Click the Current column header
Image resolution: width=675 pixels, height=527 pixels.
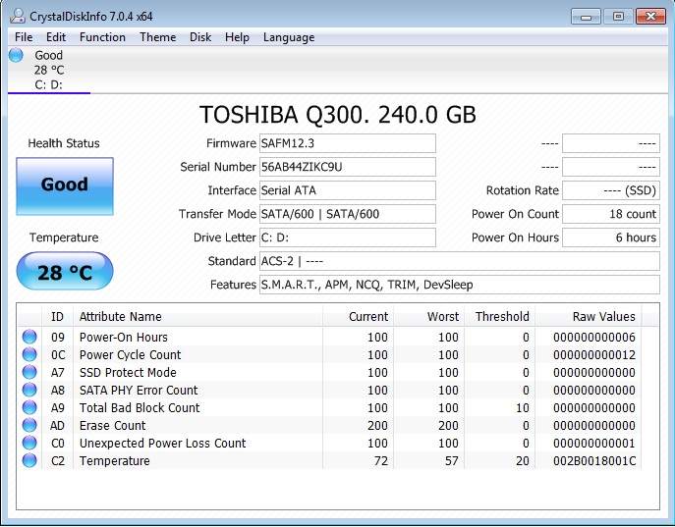point(359,317)
